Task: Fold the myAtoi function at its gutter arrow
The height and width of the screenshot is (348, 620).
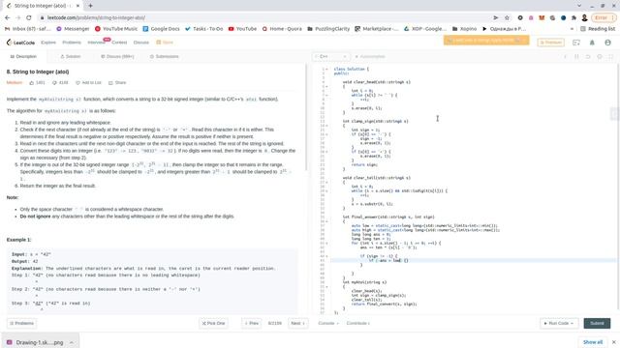Action: click(x=326, y=287)
